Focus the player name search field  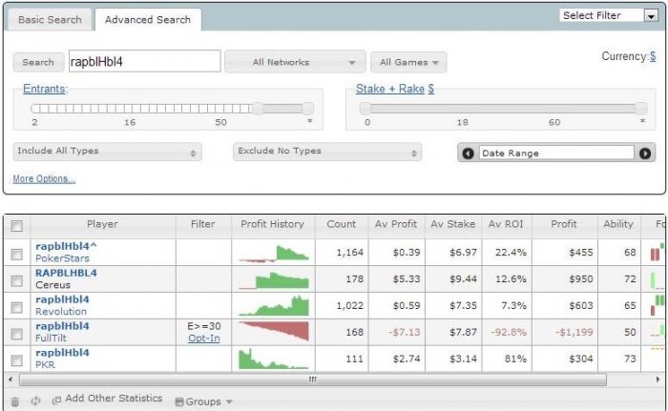(145, 61)
